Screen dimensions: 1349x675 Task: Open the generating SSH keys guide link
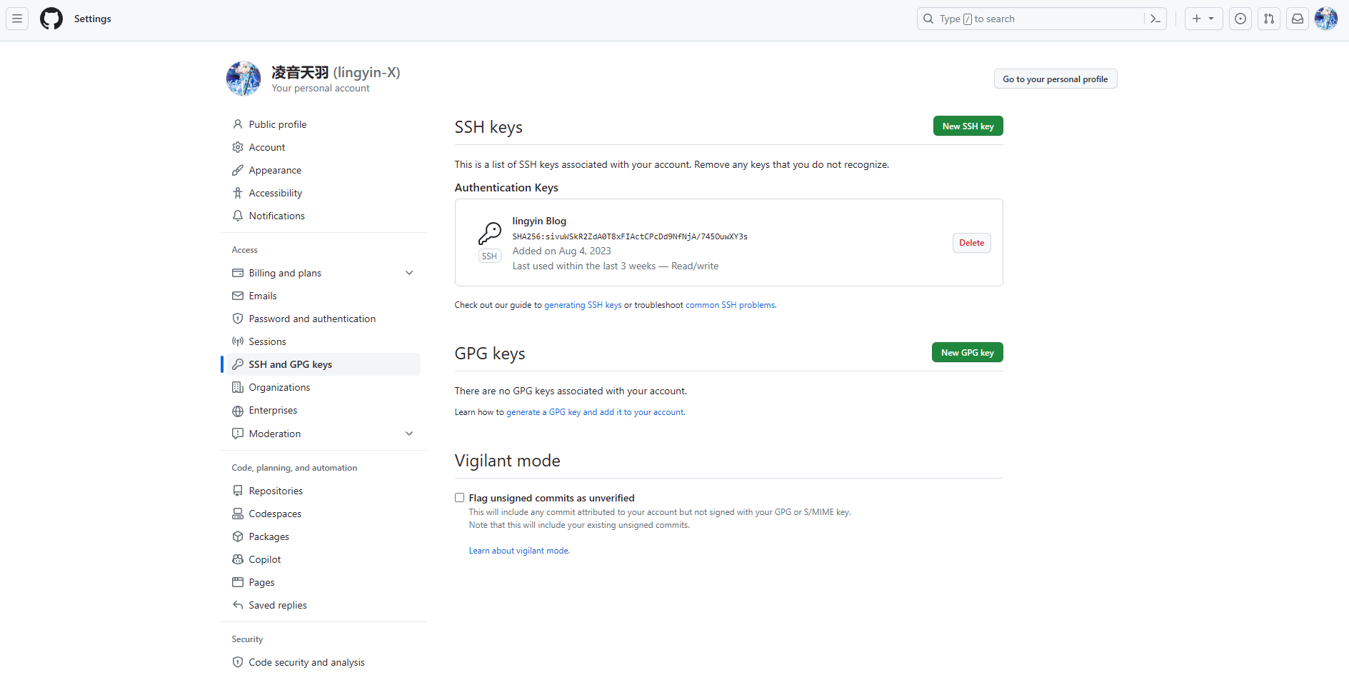(583, 305)
